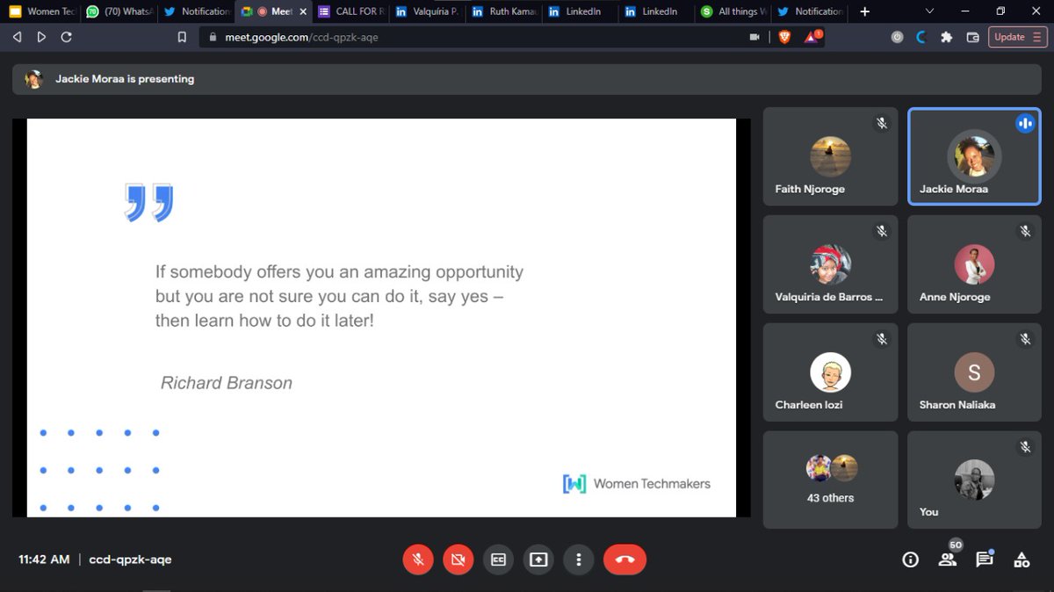The width and height of the screenshot is (1054, 592).
Task: Switch to the All things W browser tab
Action: point(733,11)
